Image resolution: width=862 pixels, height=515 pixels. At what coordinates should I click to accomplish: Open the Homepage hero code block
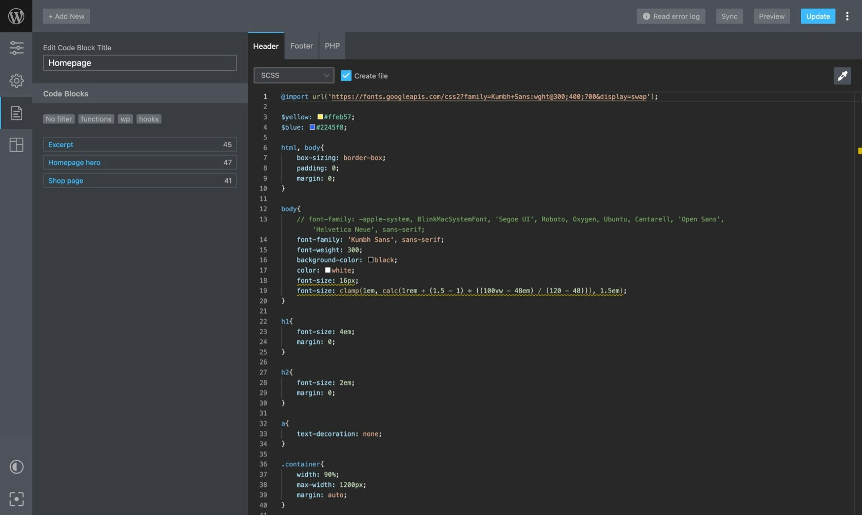tap(74, 162)
